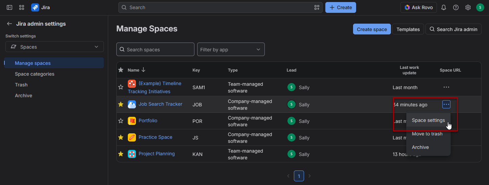Screen dimensions: 489x185
Task: Sort by Name using the arrow icon
Action: click(x=143, y=70)
